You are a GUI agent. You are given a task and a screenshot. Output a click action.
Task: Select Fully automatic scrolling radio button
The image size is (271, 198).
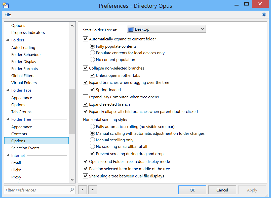click(92, 126)
